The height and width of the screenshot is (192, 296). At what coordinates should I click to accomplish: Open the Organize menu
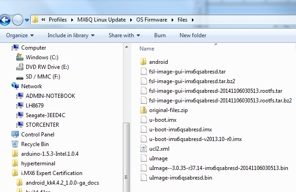20,35
